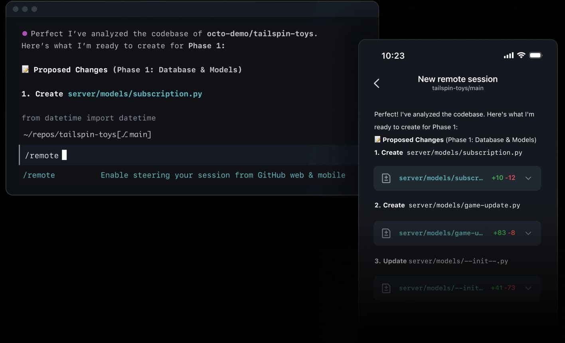This screenshot has width=565, height=343.
Task: Click the /remote command input line in terminal
Action: point(189,155)
